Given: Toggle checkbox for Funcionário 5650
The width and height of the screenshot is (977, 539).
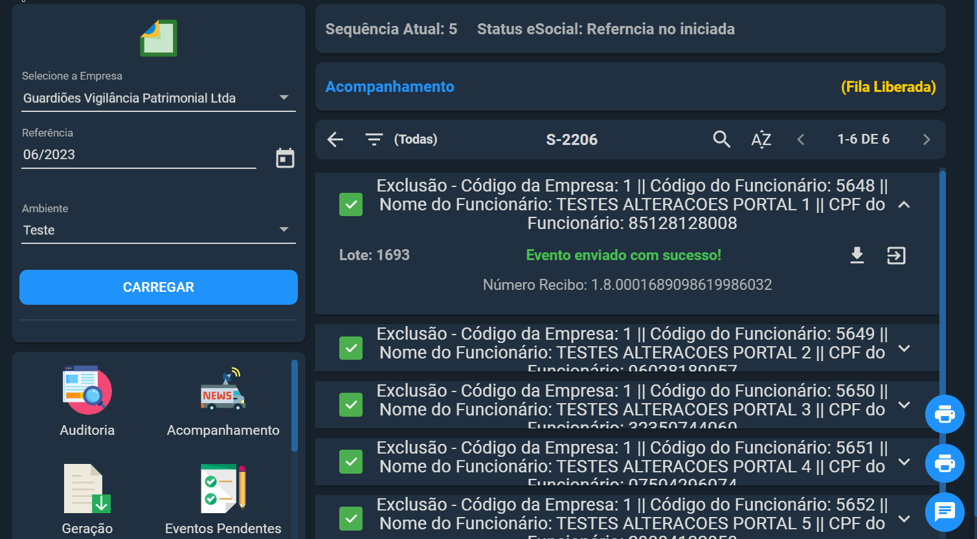Looking at the screenshot, I should click(351, 405).
